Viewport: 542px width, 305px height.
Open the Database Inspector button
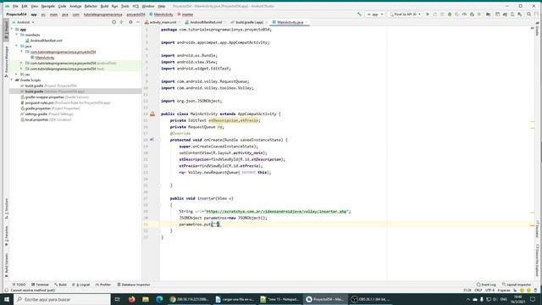click(x=134, y=285)
